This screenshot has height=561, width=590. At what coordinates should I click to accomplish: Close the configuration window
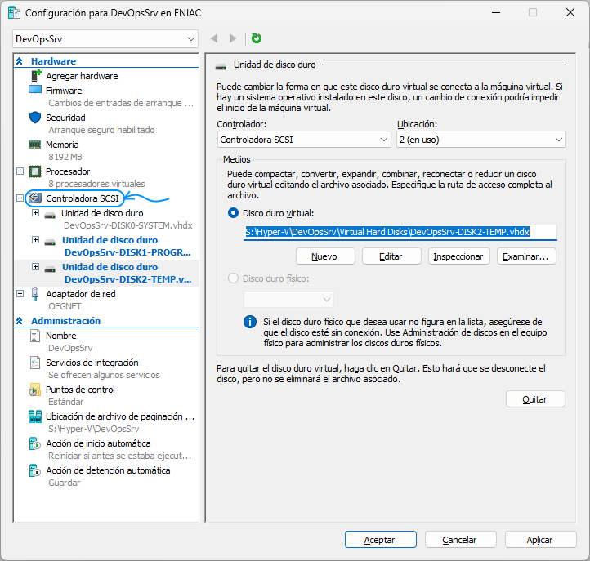[x=570, y=13]
